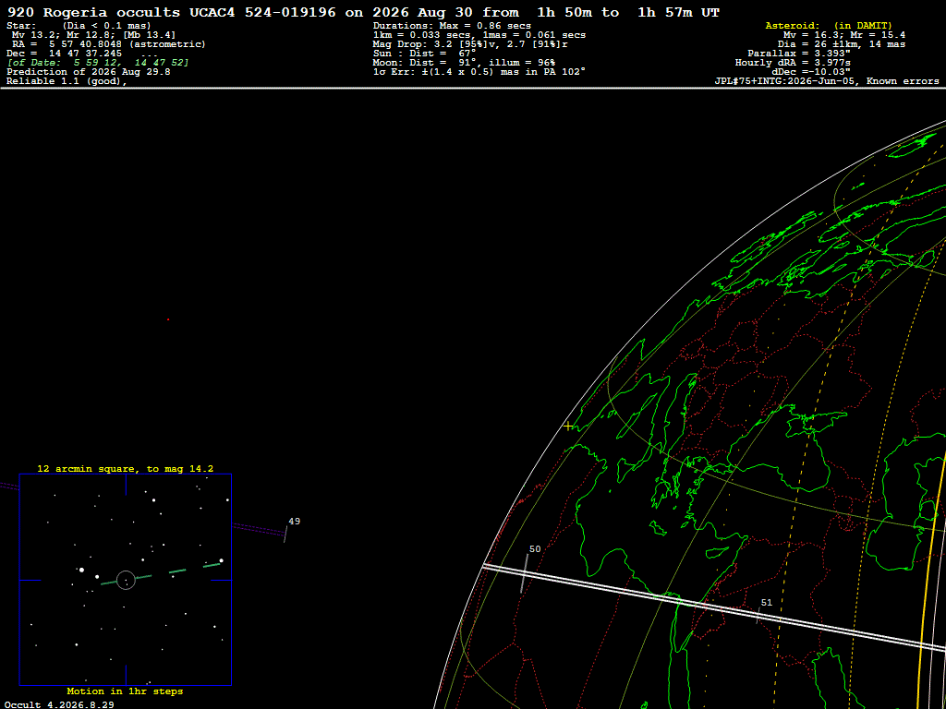Click the small red dot in black sky

pyautogui.click(x=168, y=319)
